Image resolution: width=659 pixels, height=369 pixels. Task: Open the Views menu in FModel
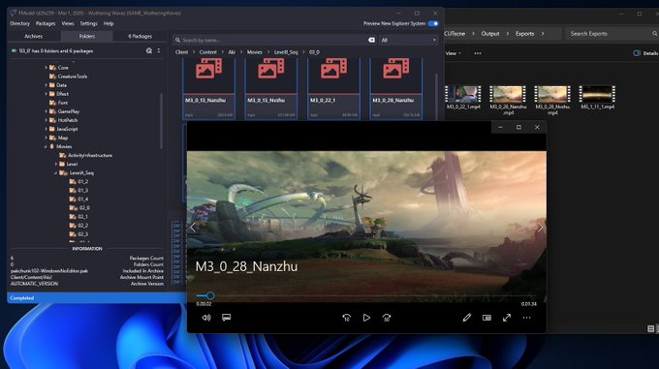click(x=67, y=23)
